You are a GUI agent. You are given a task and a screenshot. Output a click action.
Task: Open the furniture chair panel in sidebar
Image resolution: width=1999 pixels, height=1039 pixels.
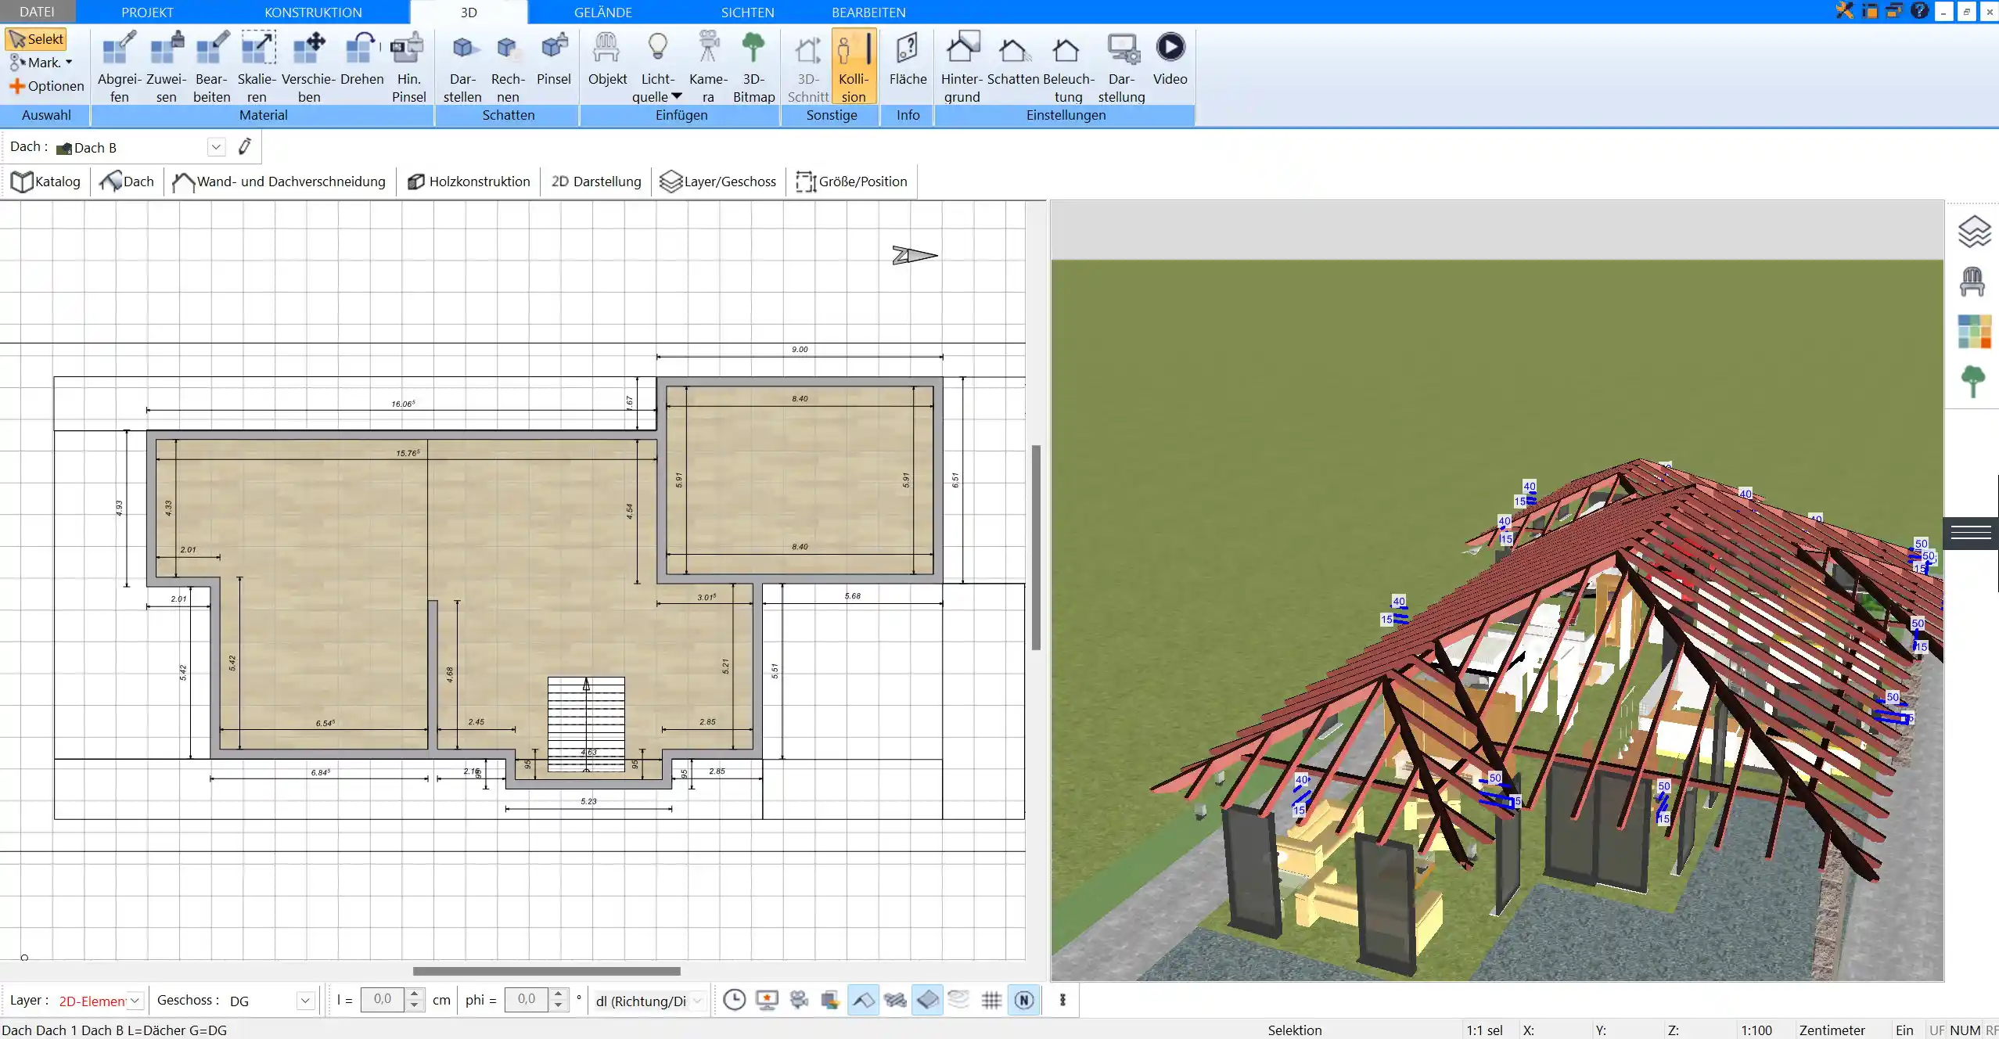tap(1972, 282)
